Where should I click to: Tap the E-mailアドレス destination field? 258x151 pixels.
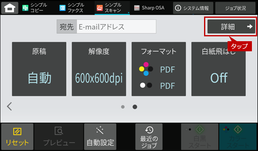116,27
